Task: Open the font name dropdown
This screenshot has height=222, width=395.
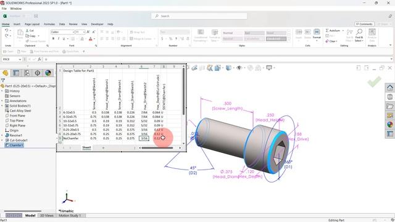Action: pos(73,32)
